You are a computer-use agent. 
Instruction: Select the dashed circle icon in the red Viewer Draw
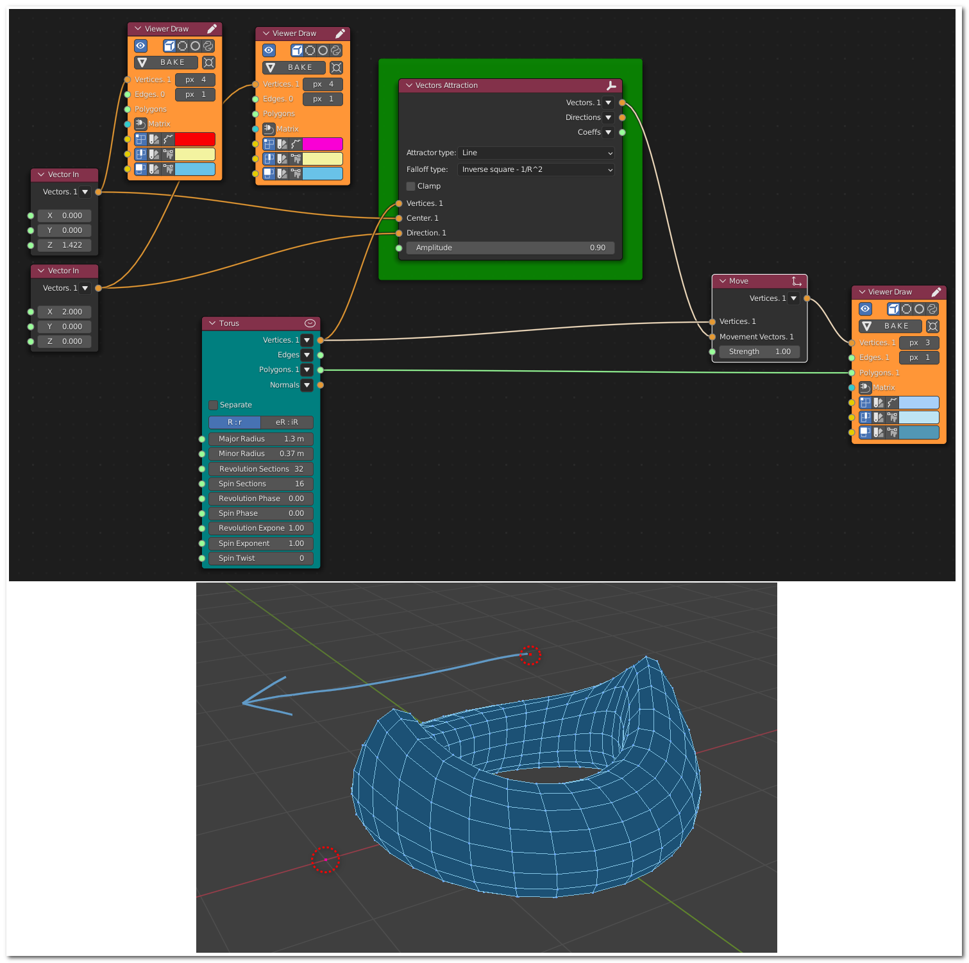coord(183,46)
